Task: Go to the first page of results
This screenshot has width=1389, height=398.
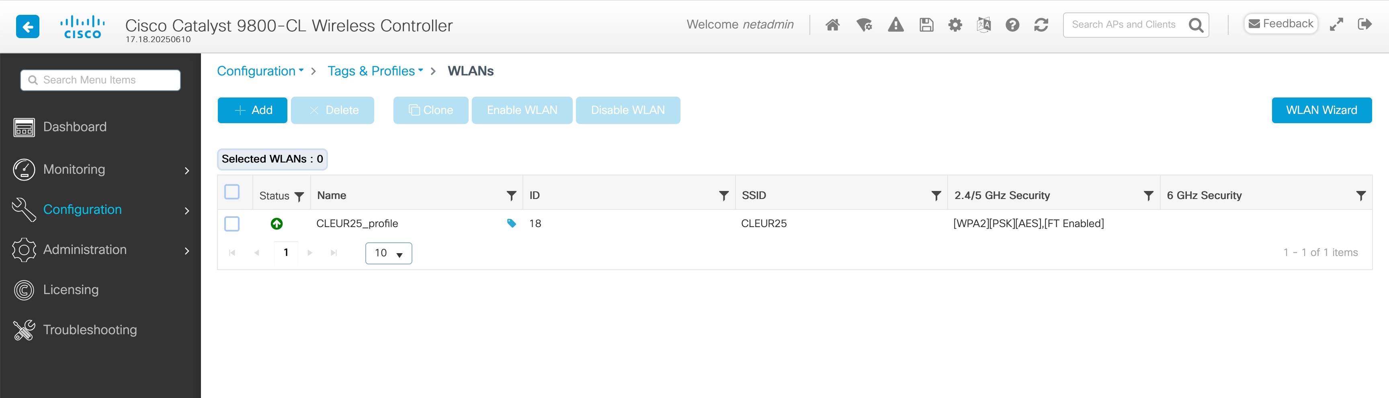Action: [x=232, y=253]
